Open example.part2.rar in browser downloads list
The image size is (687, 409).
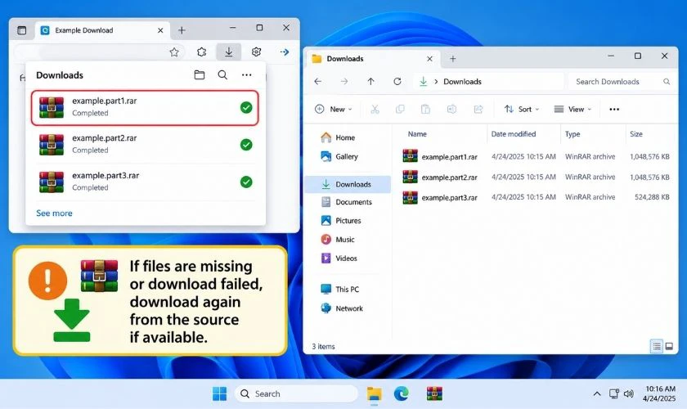tap(145, 145)
